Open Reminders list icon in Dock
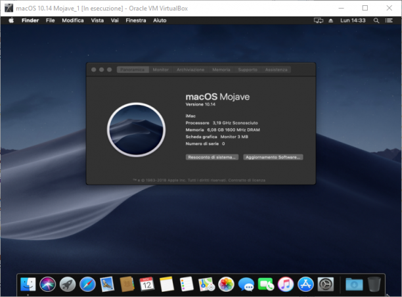Screen dimensions: 402x297 pos(187,284)
